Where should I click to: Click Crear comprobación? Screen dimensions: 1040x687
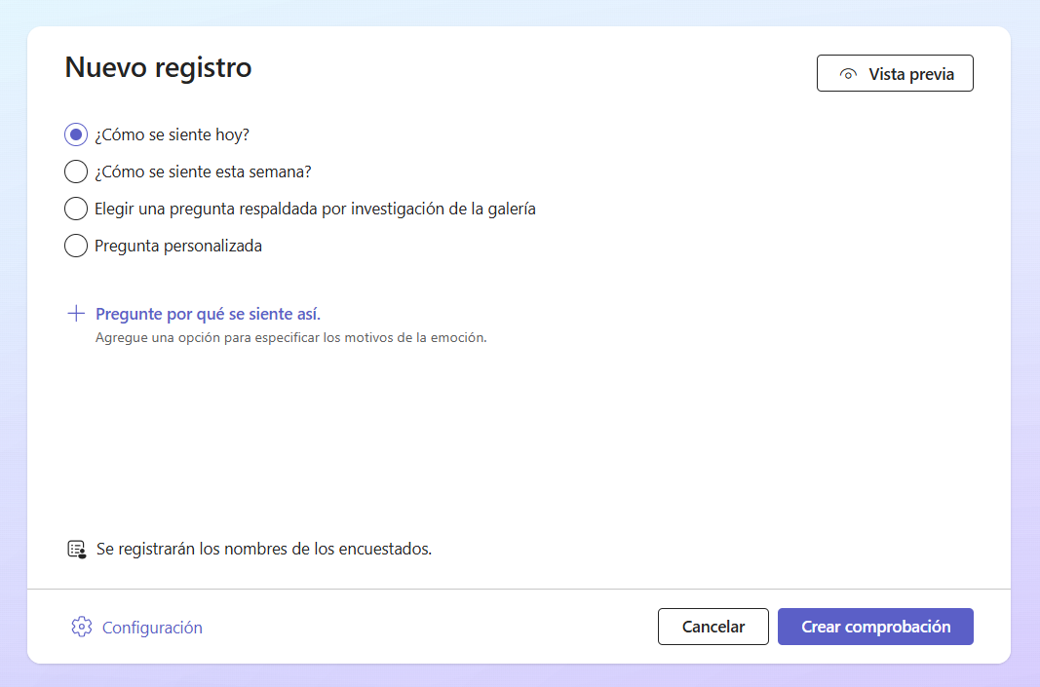click(875, 627)
